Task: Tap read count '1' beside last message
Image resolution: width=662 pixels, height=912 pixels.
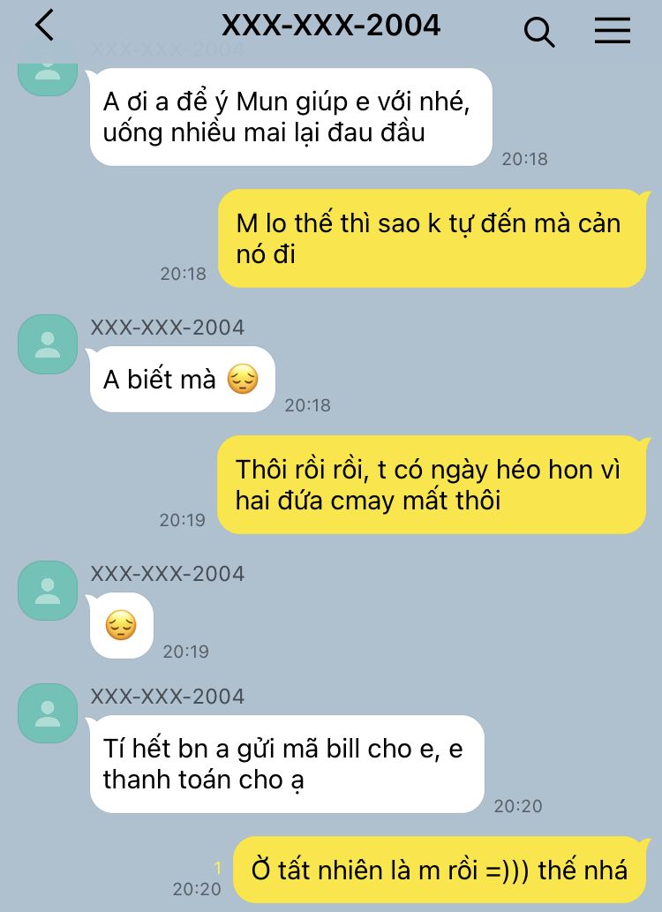Action: [x=217, y=869]
